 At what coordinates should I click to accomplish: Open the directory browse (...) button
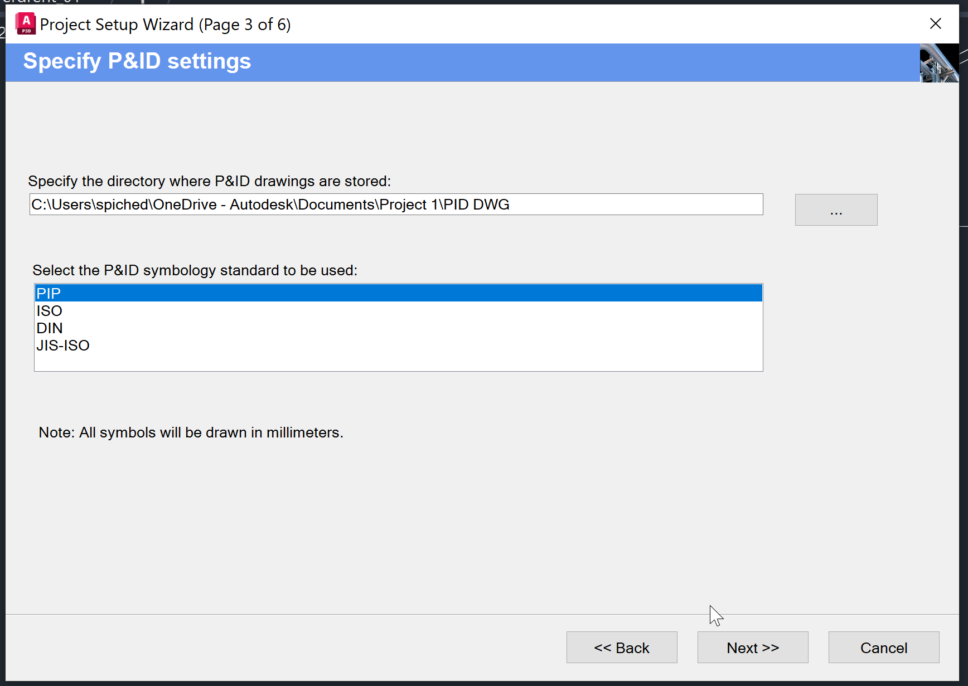[835, 210]
